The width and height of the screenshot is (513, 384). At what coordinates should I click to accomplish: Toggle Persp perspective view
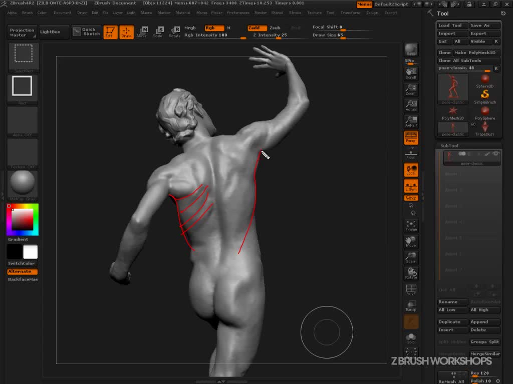[x=411, y=137]
